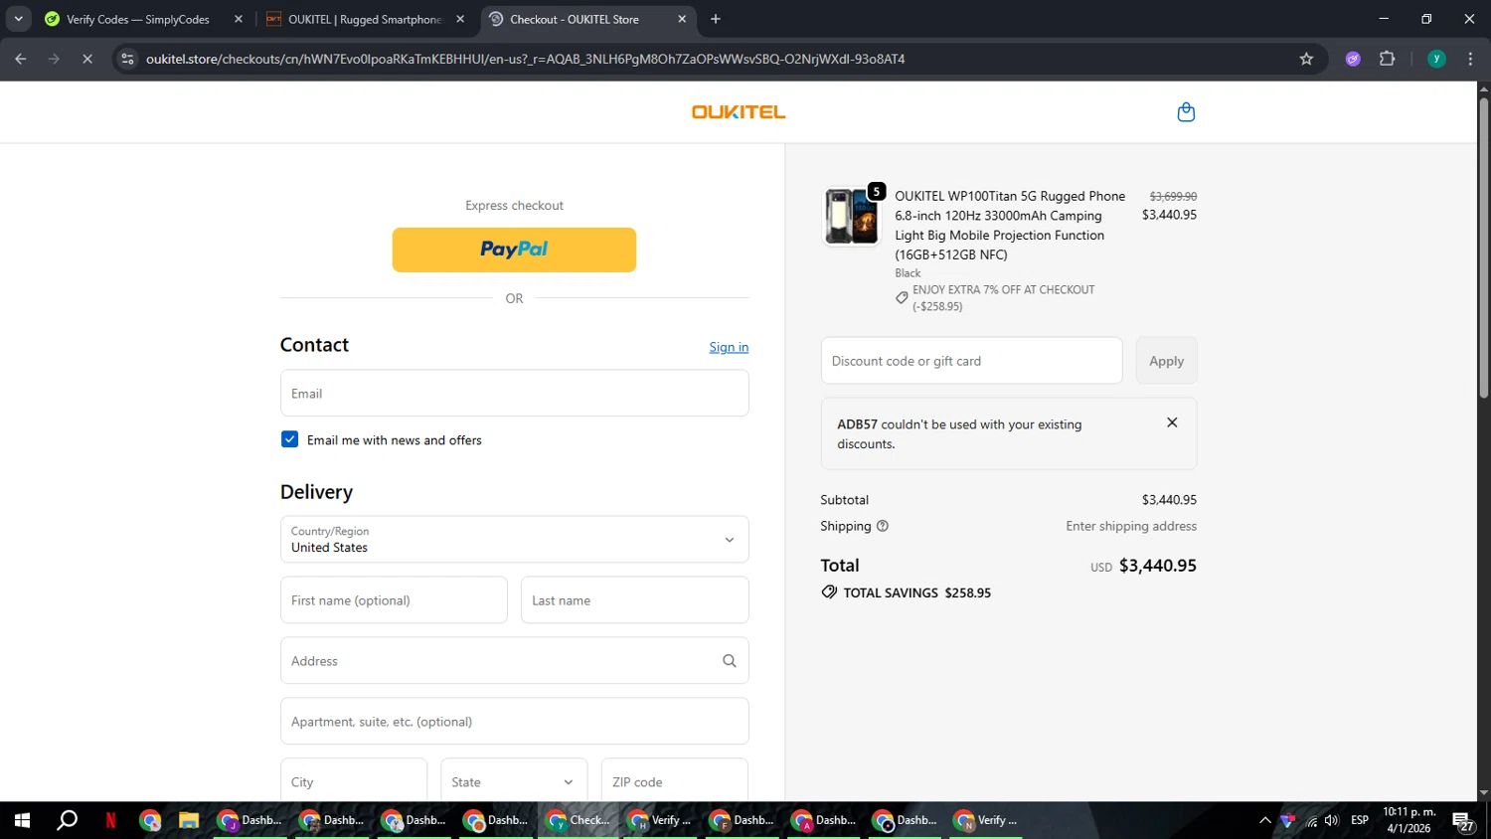This screenshot has height=839, width=1491.
Task: Focus the City field
Action: 353,782
